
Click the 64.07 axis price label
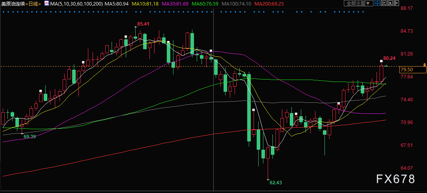click(x=407, y=168)
